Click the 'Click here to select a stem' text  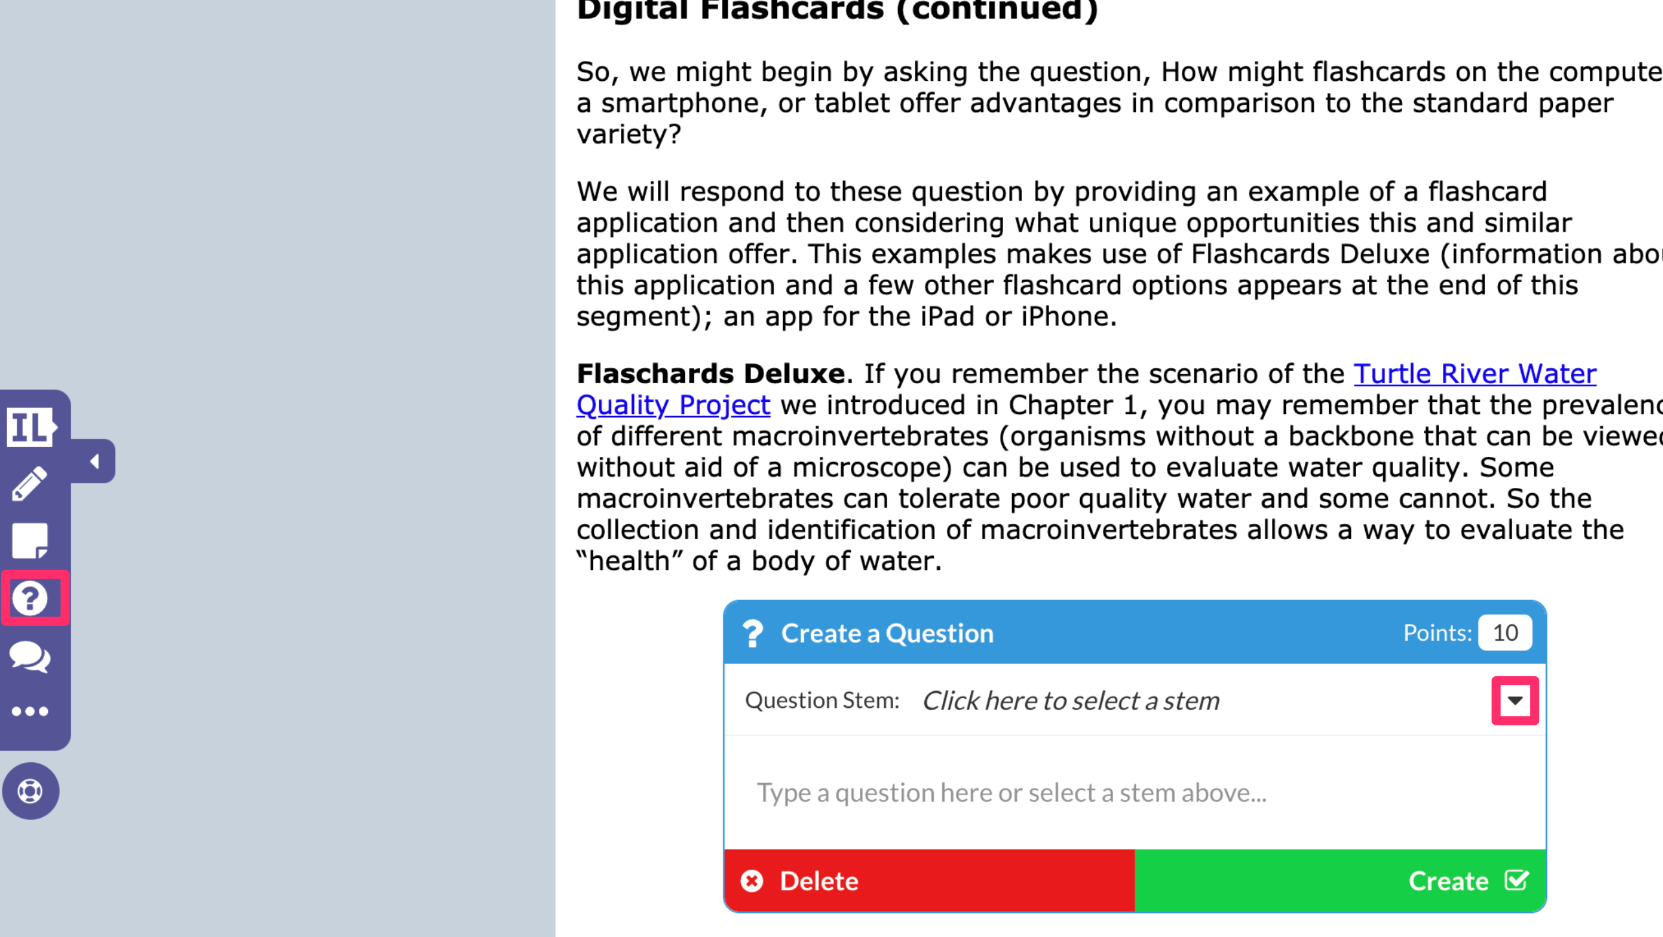coord(1070,701)
